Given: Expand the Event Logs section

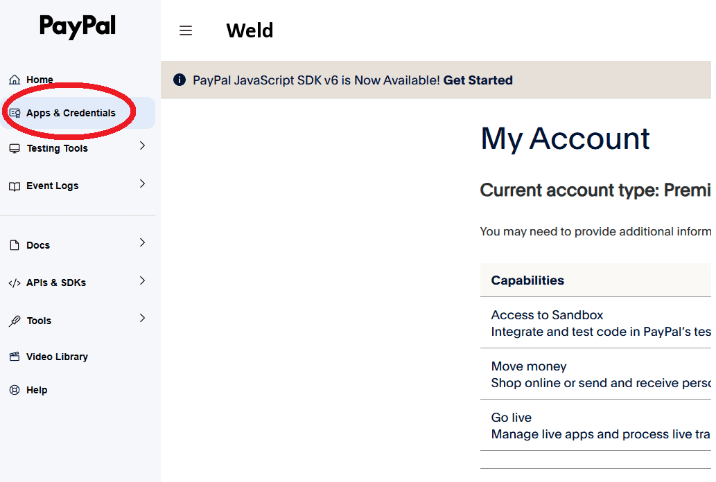Looking at the screenshot, I should click(x=142, y=184).
